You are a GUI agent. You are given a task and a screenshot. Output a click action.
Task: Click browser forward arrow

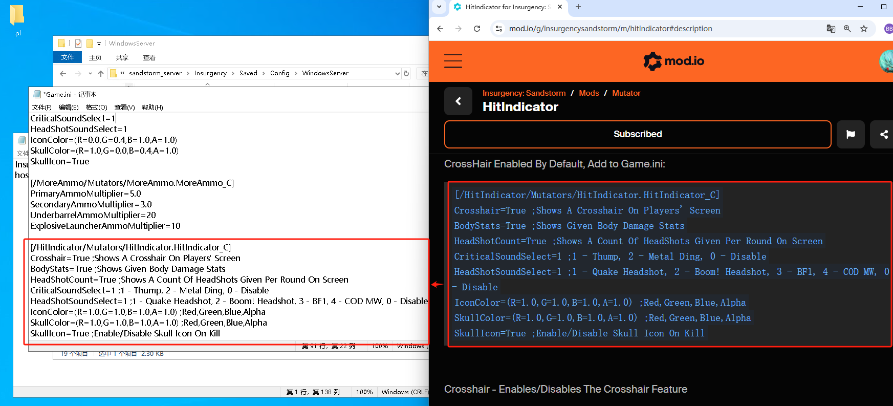click(x=459, y=29)
